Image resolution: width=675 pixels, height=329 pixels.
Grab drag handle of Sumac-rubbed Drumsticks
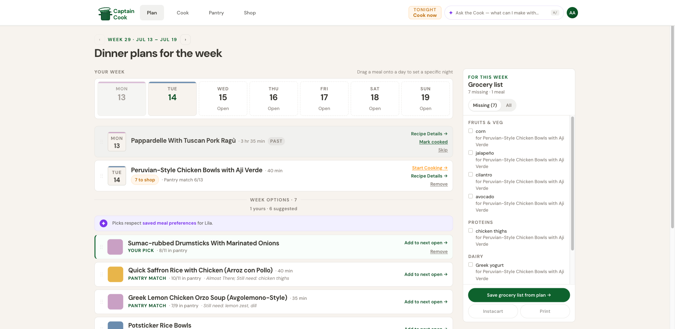pyautogui.click(x=101, y=247)
